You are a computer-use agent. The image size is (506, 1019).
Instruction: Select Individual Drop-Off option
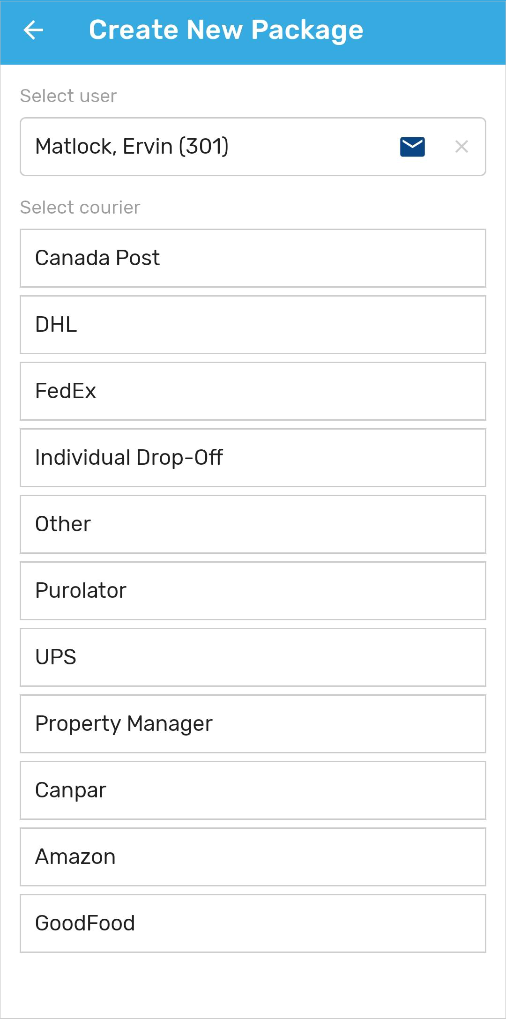[253, 458]
